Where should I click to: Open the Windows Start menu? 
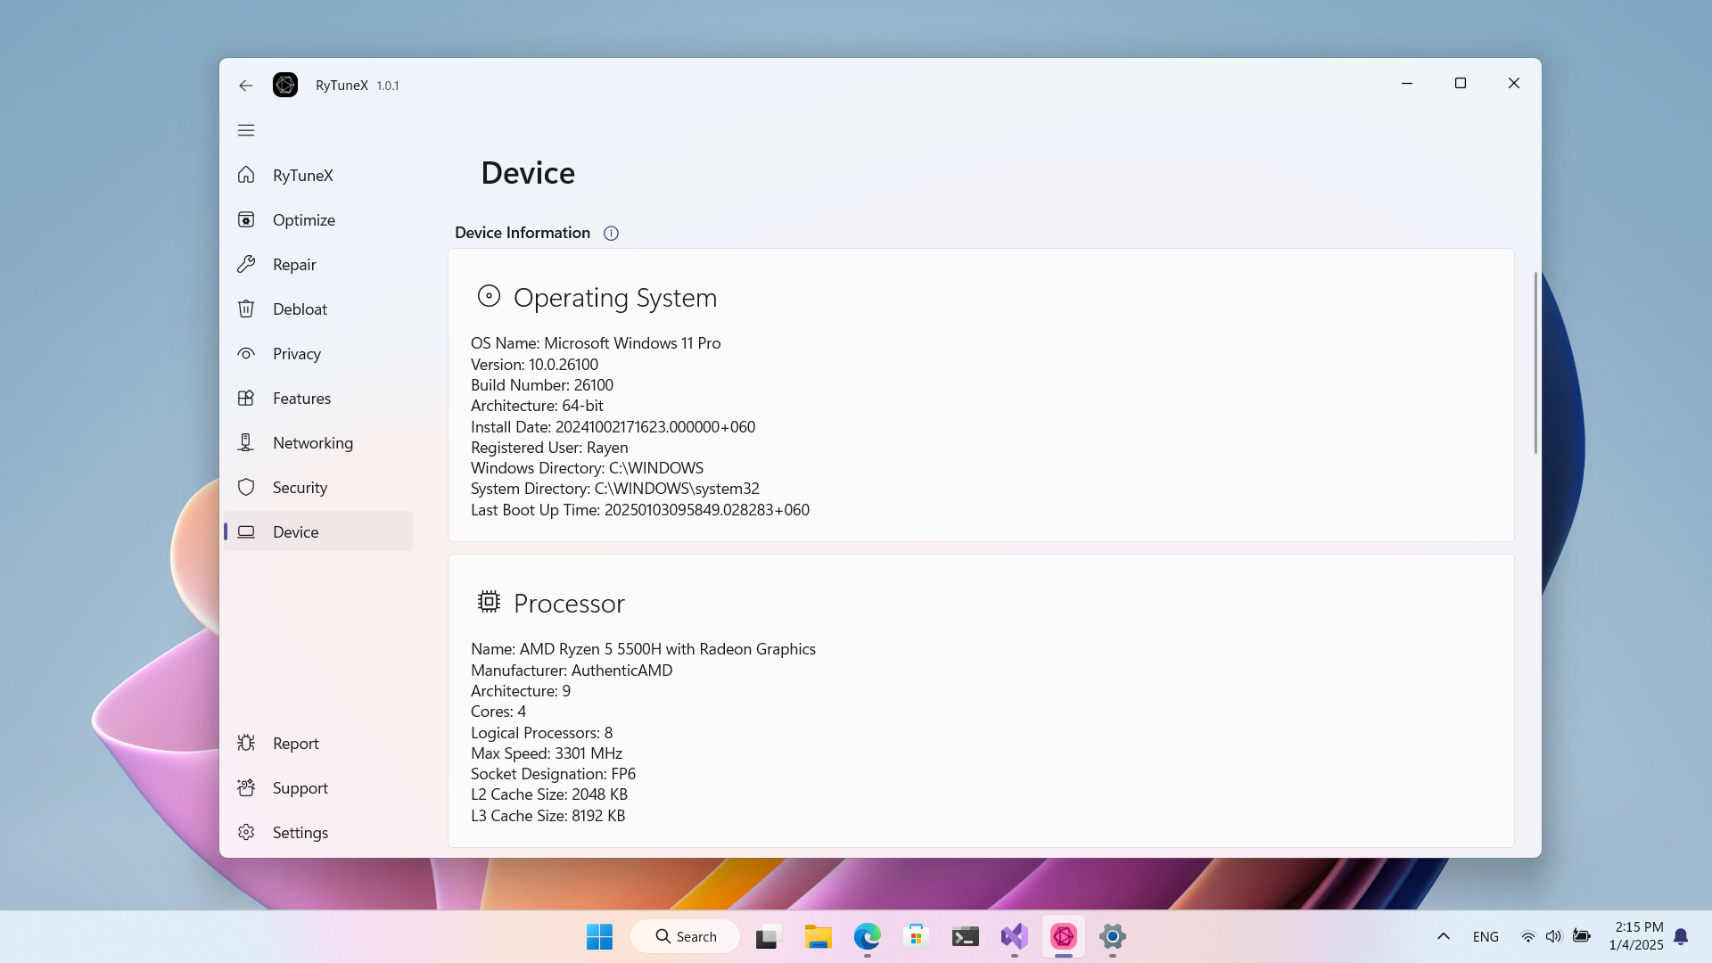pos(599,936)
